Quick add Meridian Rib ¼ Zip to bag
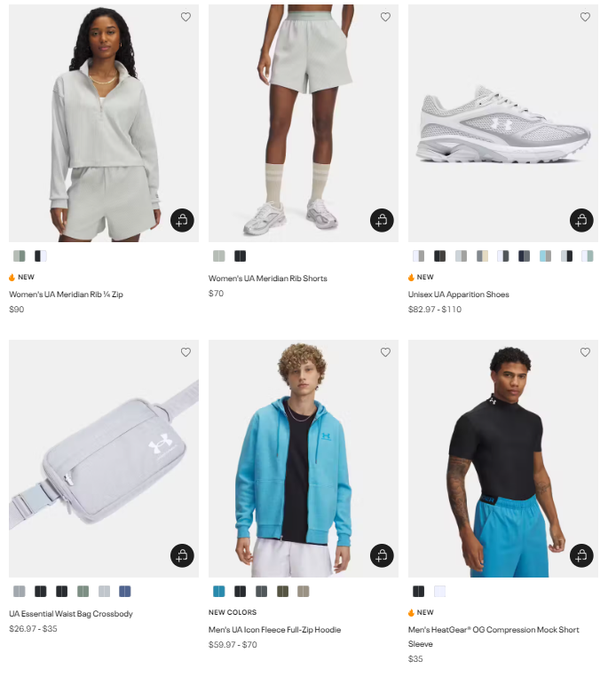 [x=182, y=220]
